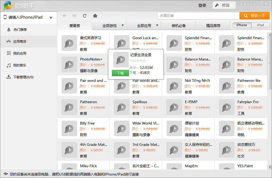The width and height of the screenshot is (272, 178).
Task: Expand the 全部游戏 category dropdown
Action: pos(122,25)
